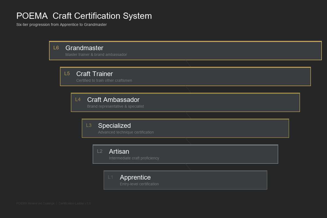The height and width of the screenshot is (218, 327).
Task: Select 'Entry-level certification' description
Action: click(139, 184)
